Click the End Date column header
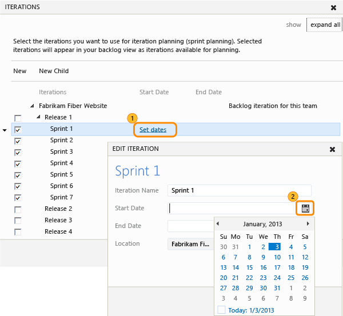This screenshot has width=343, height=316. (x=209, y=92)
